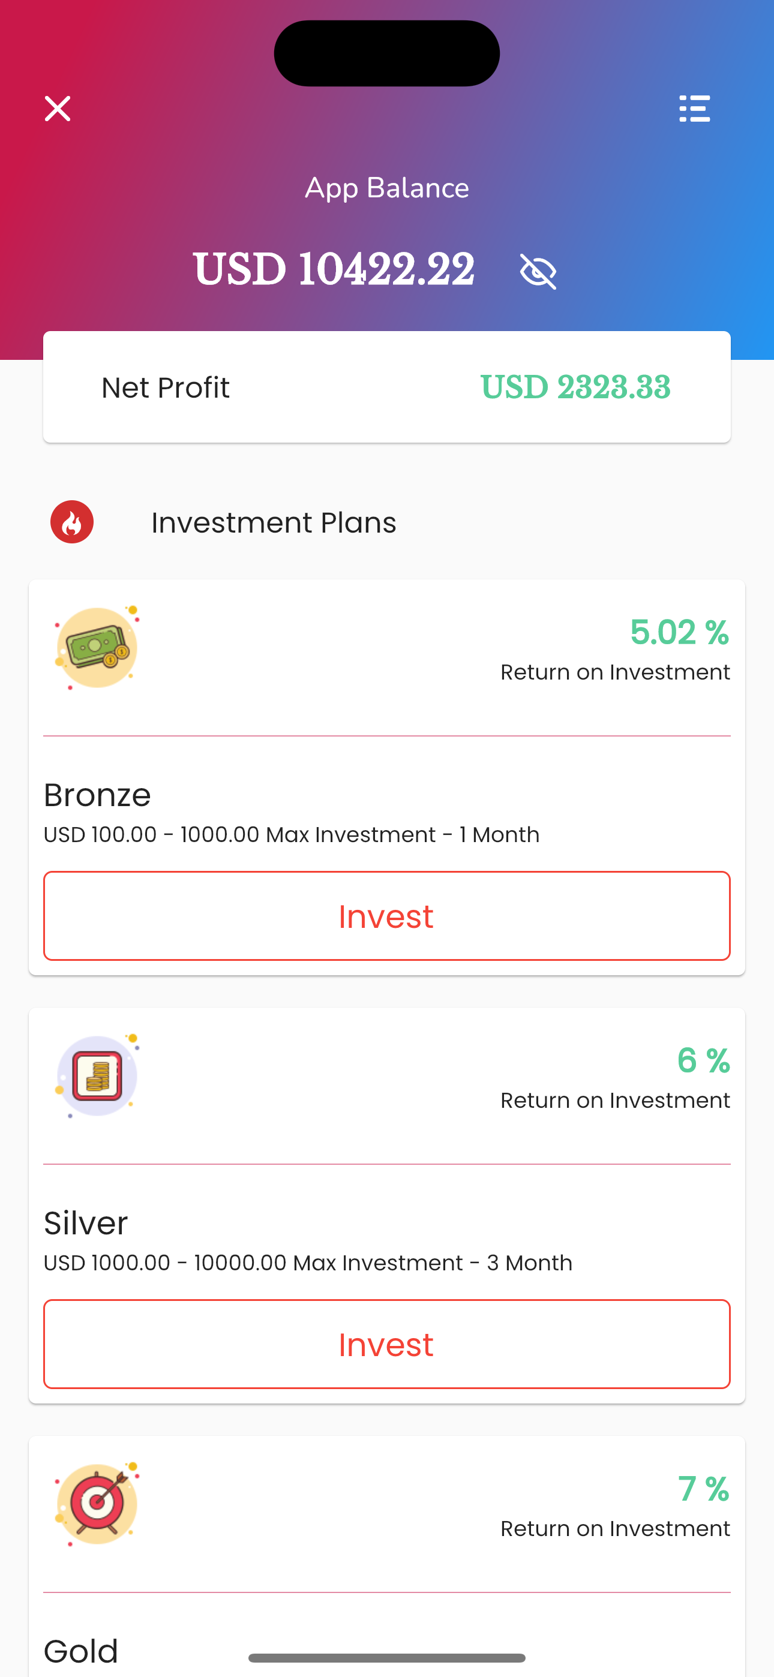Tap the USD 2323.33 profit amount

pos(575,387)
